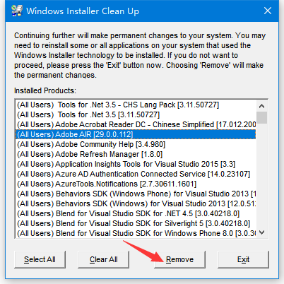Select Blend for Visual Studio SDK for Silverlight 5
The height and width of the screenshot is (284, 284).
(x=136, y=223)
